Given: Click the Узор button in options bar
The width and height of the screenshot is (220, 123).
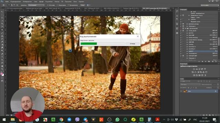Looking at the screenshot, I should tap(82, 5).
